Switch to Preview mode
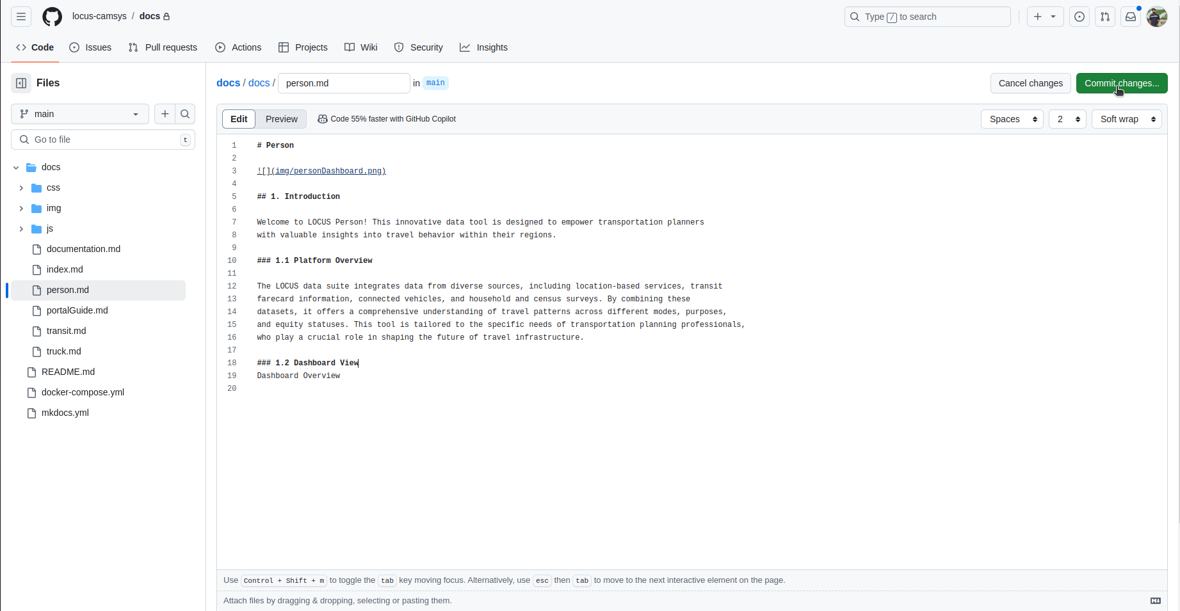The width and height of the screenshot is (1180, 611). pos(281,119)
